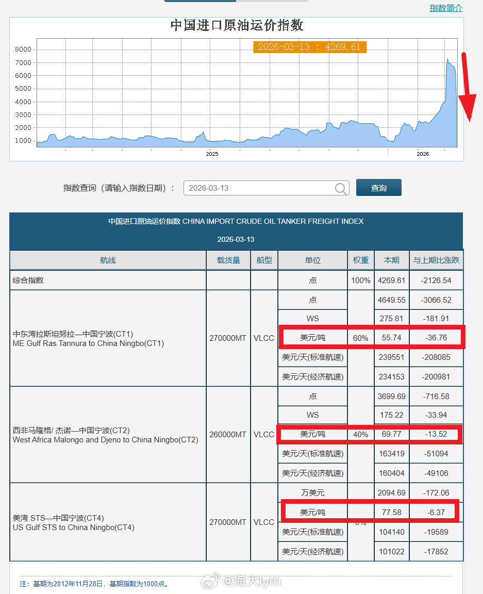Click CT4 change value -6.37
The width and height of the screenshot is (483, 594).
pyautogui.click(x=436, y=512)
